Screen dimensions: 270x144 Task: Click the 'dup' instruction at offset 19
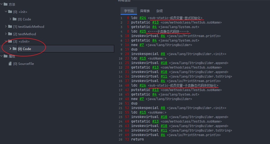(x=134, y=49)
